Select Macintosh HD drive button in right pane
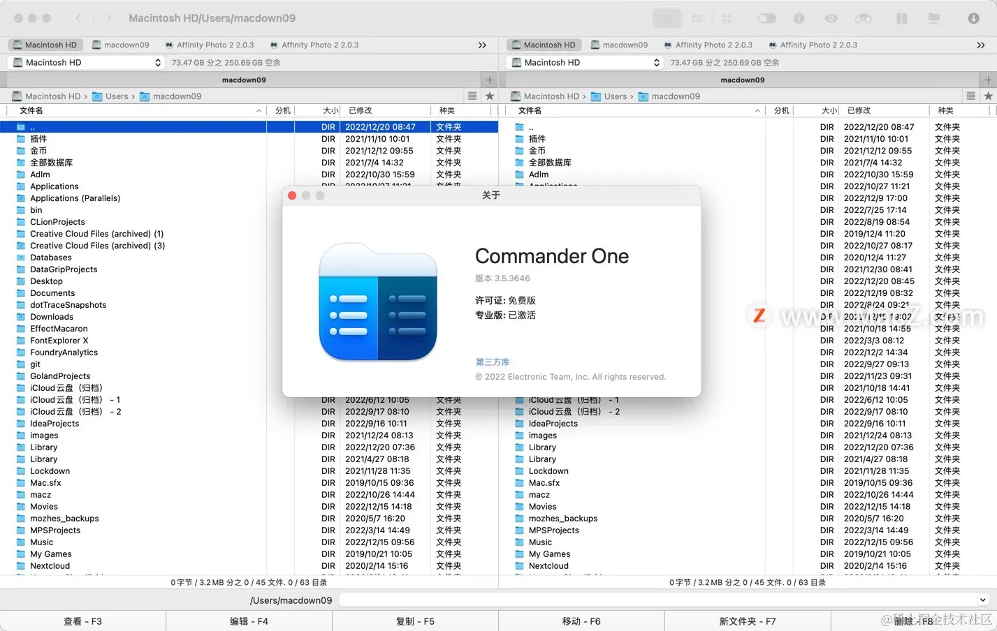 [x=544, y=45]
